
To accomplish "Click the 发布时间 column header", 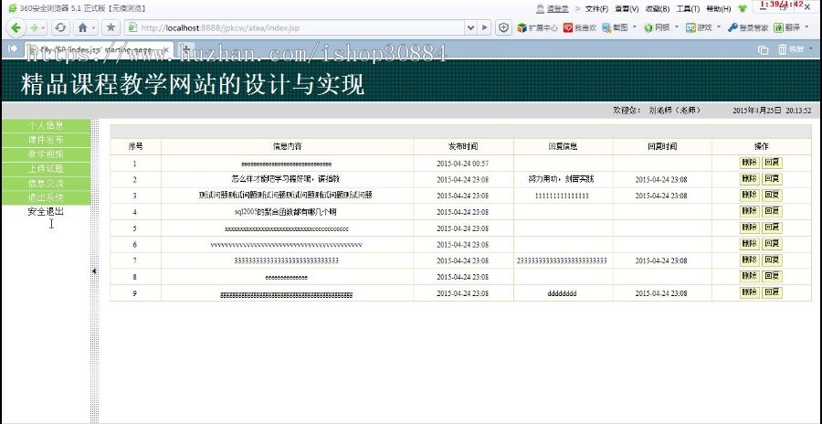I will [463, 146].
